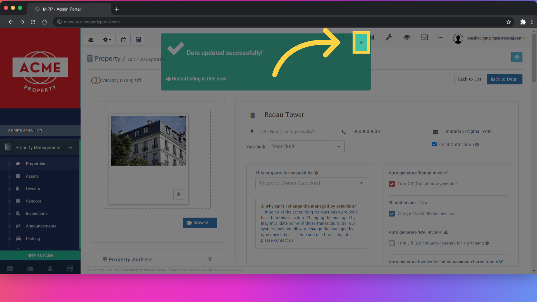The image size is (537, 302).
Task: Toggle Email Notification checkbox
Action: click(x=434, y=144)
